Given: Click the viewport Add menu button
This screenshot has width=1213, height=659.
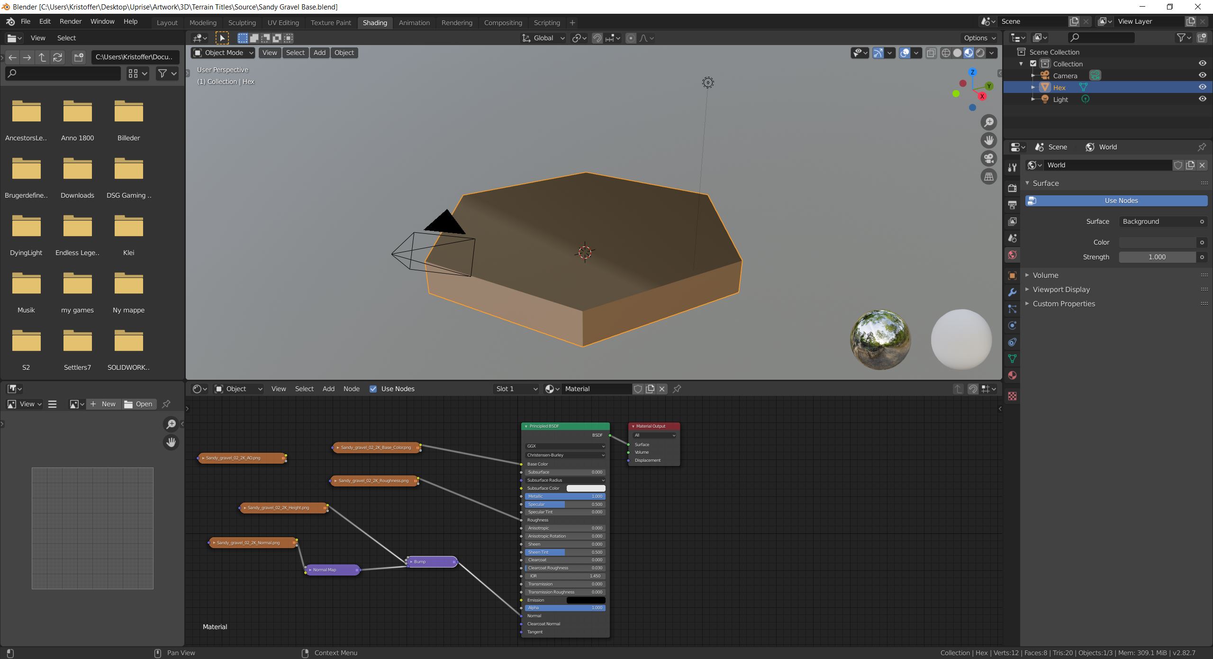Looking at the screenshot, I should (319, 53).
